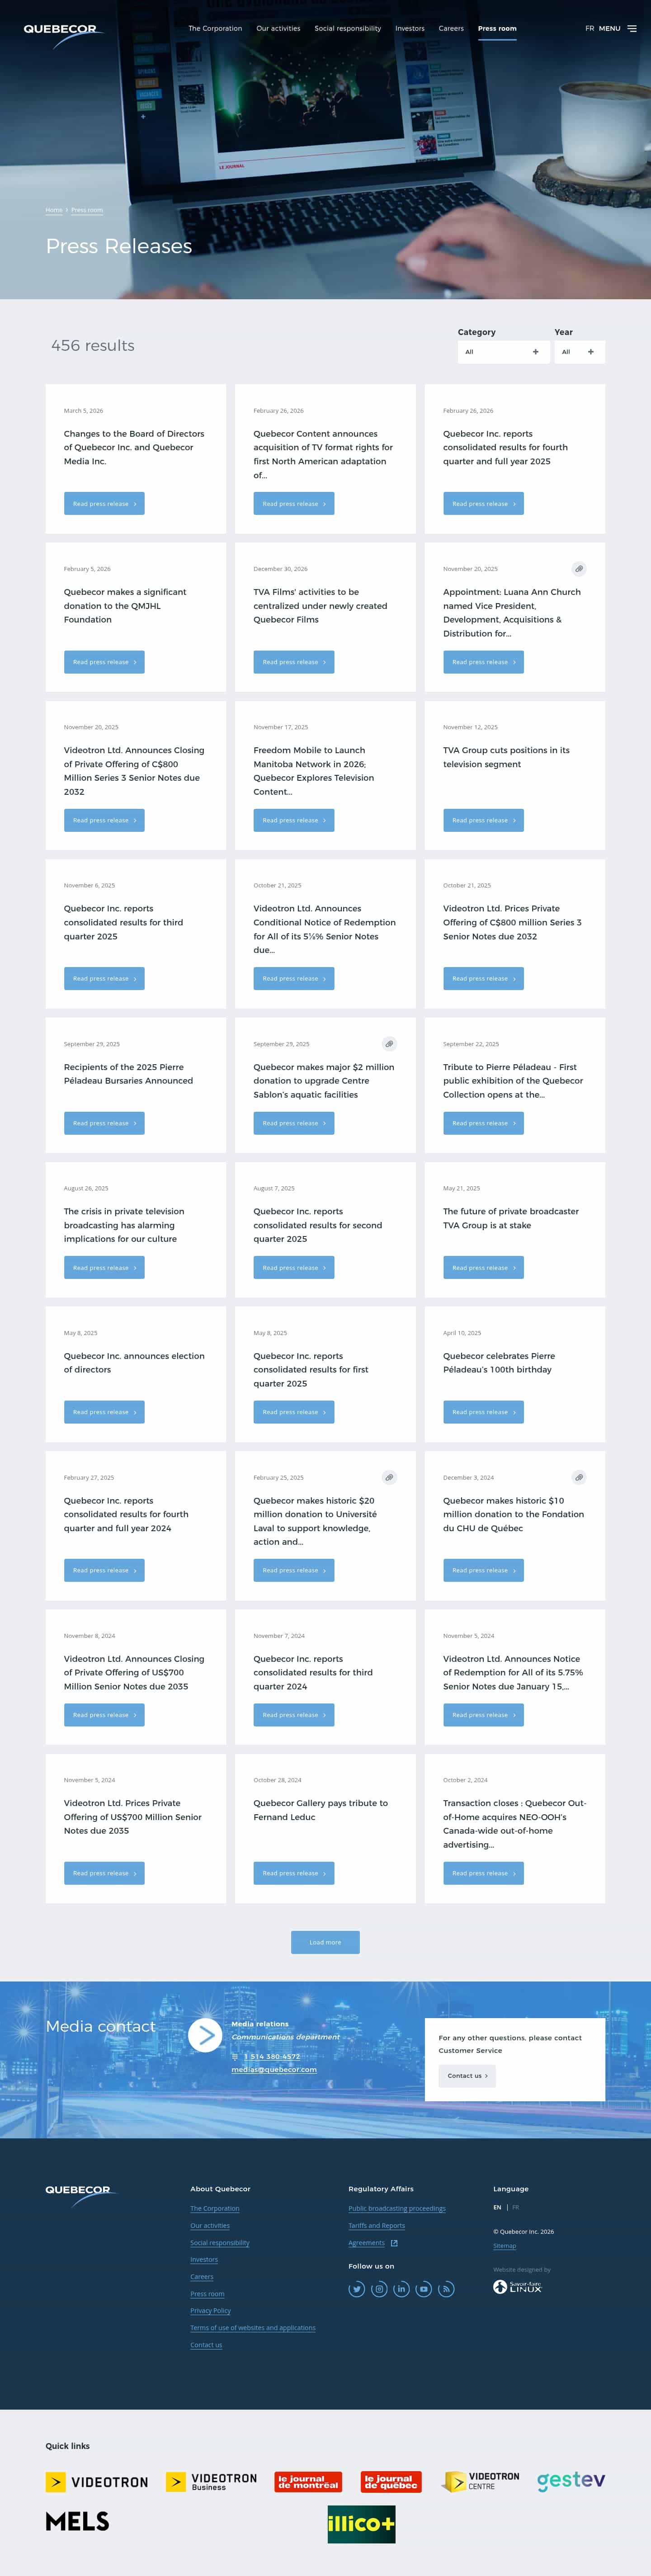Go to the Investors menu item
Viewport: 651px width, 2576px height.
point(409,29)
